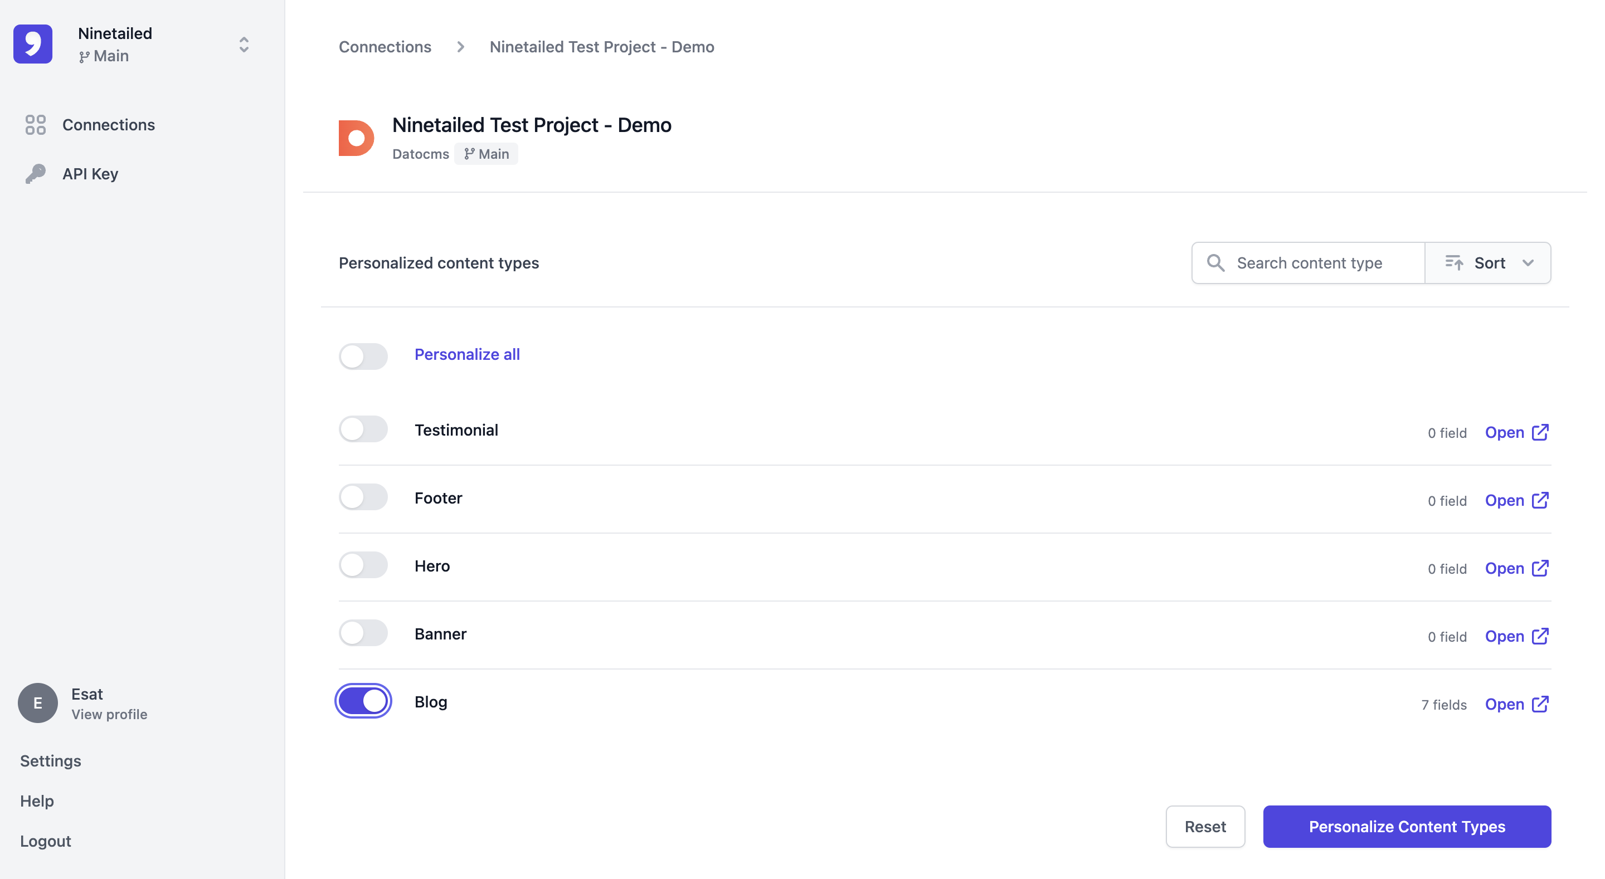Image resolution: width=1605 pixels, height=879 pixels.
Task: Click the '0 field' text in Hero row
Action: [1447, 569]
